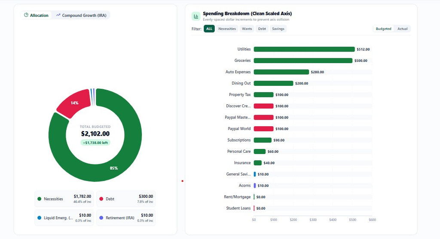
Task: Click the $280.00 value label
Action: [318, 72]
